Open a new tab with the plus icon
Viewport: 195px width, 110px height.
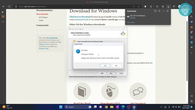click(3, 22)
